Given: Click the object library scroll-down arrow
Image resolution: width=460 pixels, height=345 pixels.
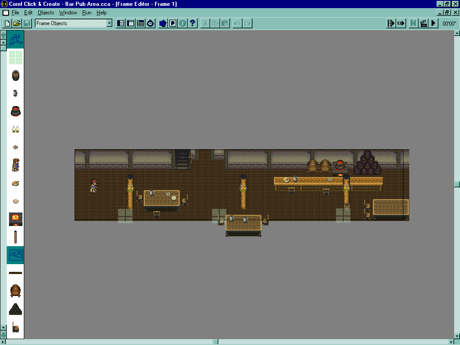Looking at the screenshot, I should coord(3,327).
